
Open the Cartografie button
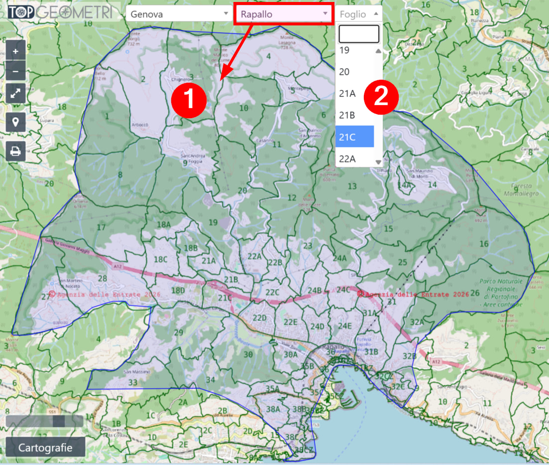tap(45, 447)
